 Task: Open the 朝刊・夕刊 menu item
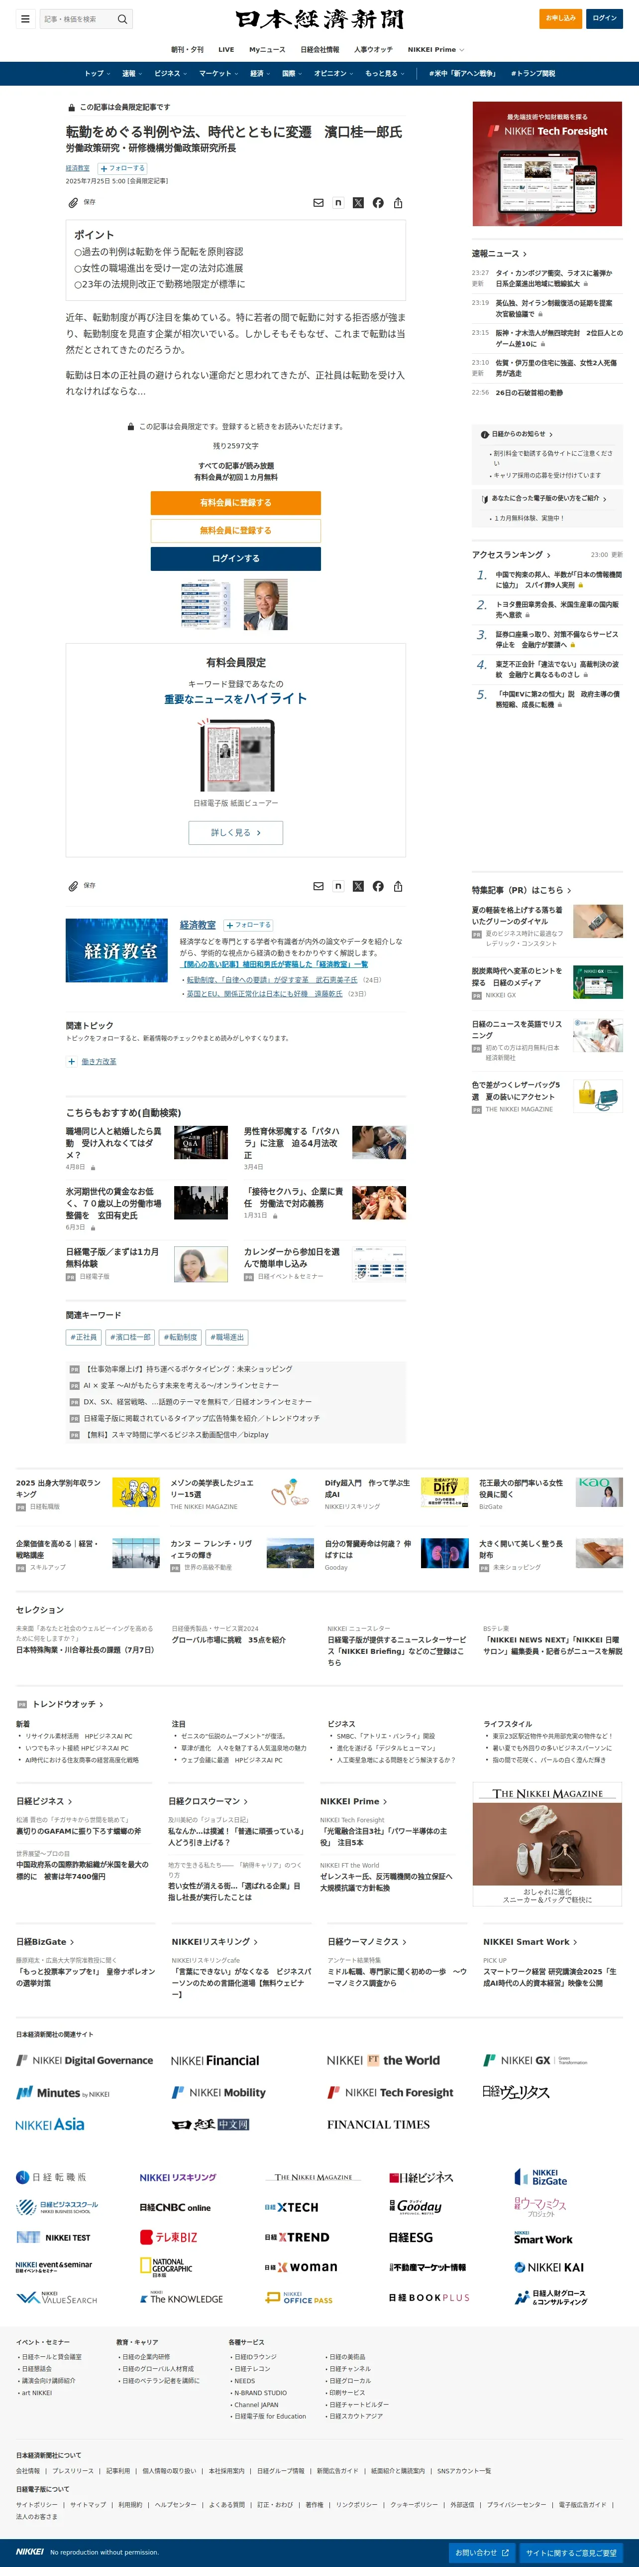[186, 49]
